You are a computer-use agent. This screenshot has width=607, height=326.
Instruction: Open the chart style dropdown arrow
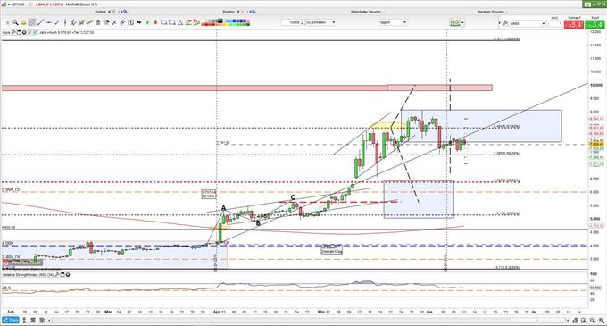[x=462, y=23]
